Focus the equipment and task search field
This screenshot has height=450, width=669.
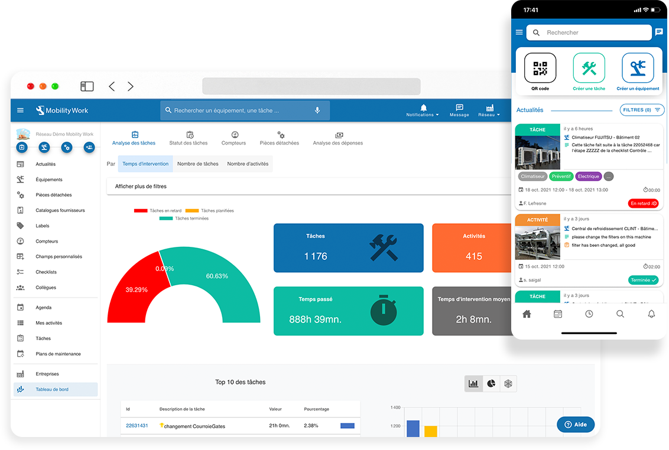(245, 110)
